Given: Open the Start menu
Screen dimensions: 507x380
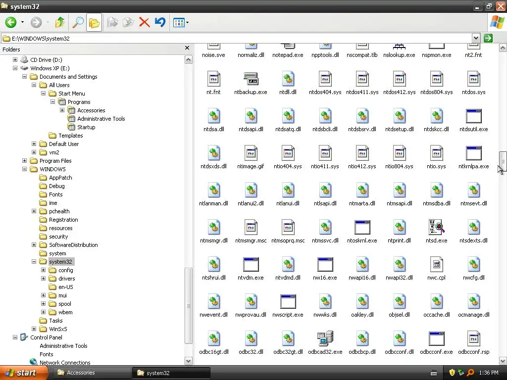Looking at the screenshot, I should click(23, 373).
